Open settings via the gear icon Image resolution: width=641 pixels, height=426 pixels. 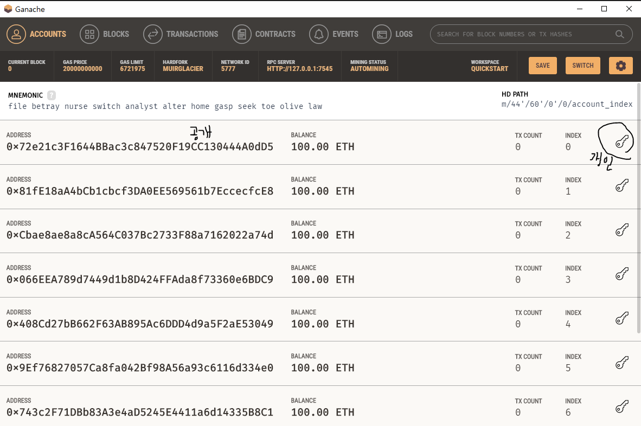coord(620,66)
